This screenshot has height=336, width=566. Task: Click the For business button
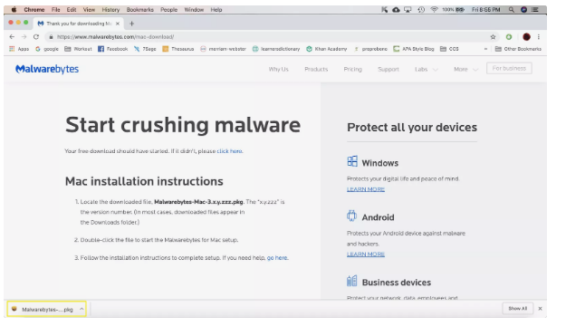point(509,68)
